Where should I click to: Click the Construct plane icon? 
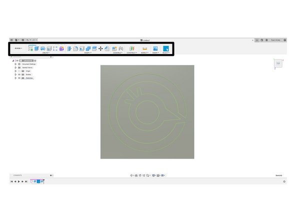[132, 48]
